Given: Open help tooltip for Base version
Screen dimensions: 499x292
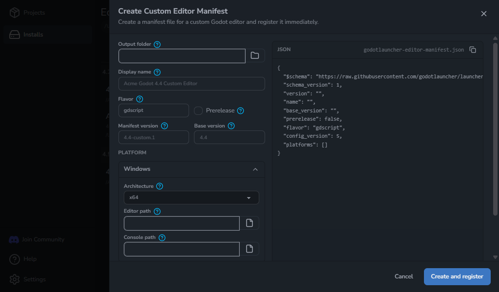Looking at the screenshot, I should tap(231, 126).
